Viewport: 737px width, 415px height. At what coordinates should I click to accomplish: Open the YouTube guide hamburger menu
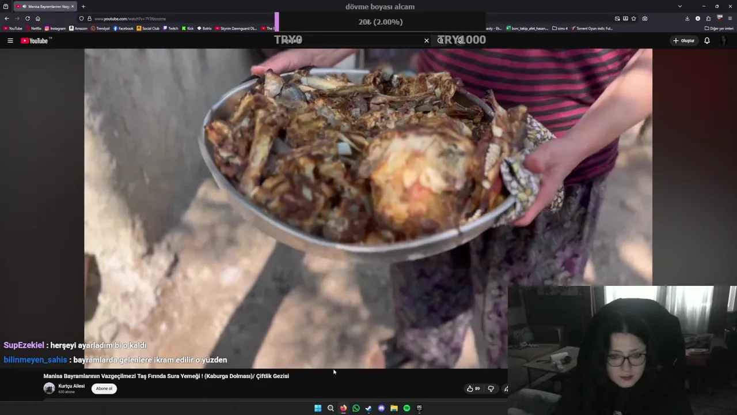pyautogui.click(x=10, y=40)
